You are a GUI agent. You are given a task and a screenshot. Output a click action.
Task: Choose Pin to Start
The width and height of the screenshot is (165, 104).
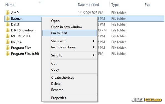point(70,33)
